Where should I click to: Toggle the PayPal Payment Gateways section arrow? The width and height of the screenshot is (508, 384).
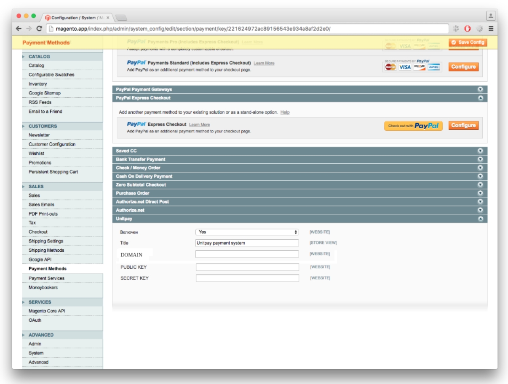(x=480, y=90)
